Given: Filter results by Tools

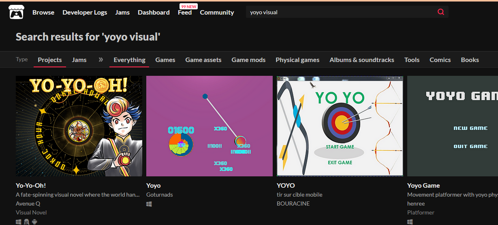Looking at the screenshot, I should [x=412, y=60].
